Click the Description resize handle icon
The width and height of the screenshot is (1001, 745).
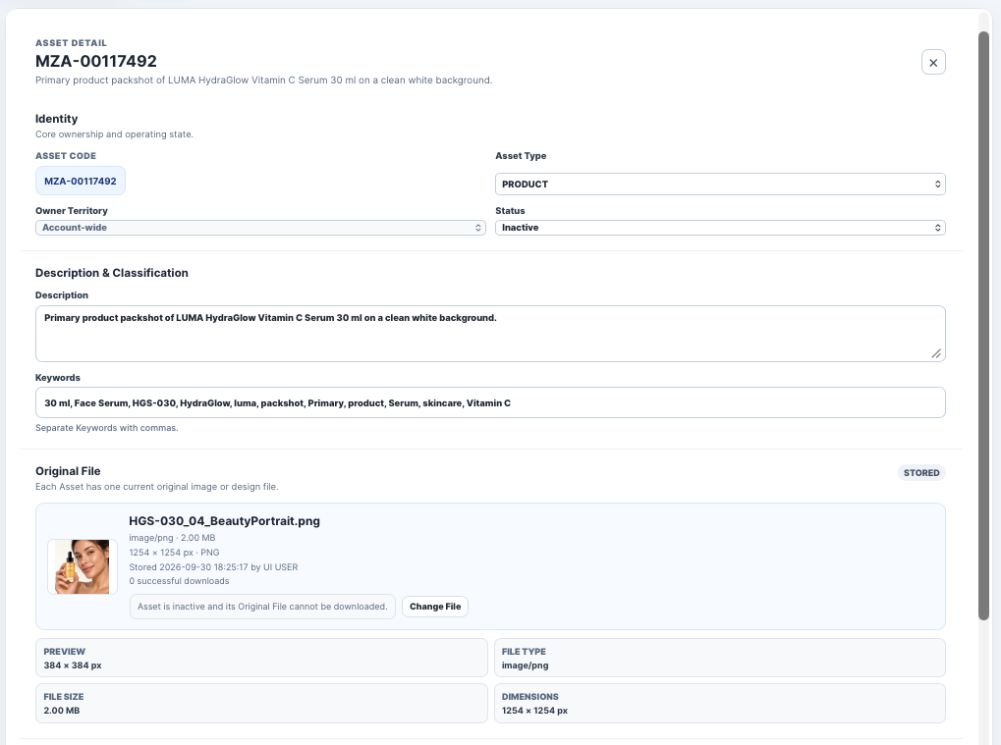point(936,353)
